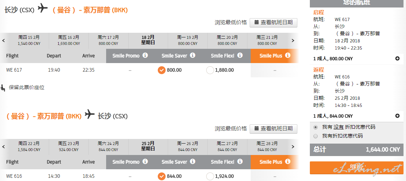Viewport: 406px width, 181px height.
Task: Click Smile Saver info icon in return header
Action: 192,161
